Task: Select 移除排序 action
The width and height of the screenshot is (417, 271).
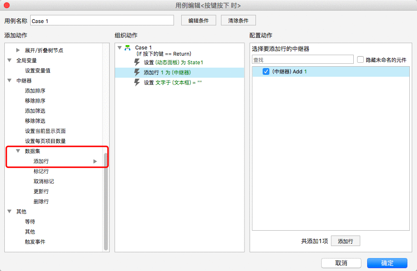Action: (x=35, y=101)
